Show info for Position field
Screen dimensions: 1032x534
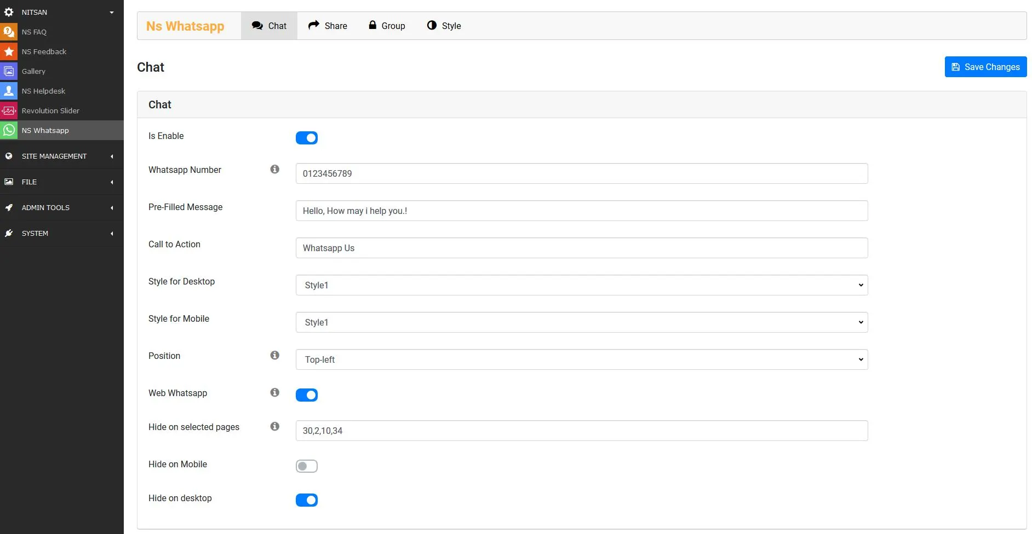tap(275, 356)
